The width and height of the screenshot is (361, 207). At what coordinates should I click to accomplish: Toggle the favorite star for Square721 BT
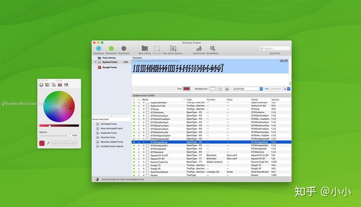[x=139, y=159]
